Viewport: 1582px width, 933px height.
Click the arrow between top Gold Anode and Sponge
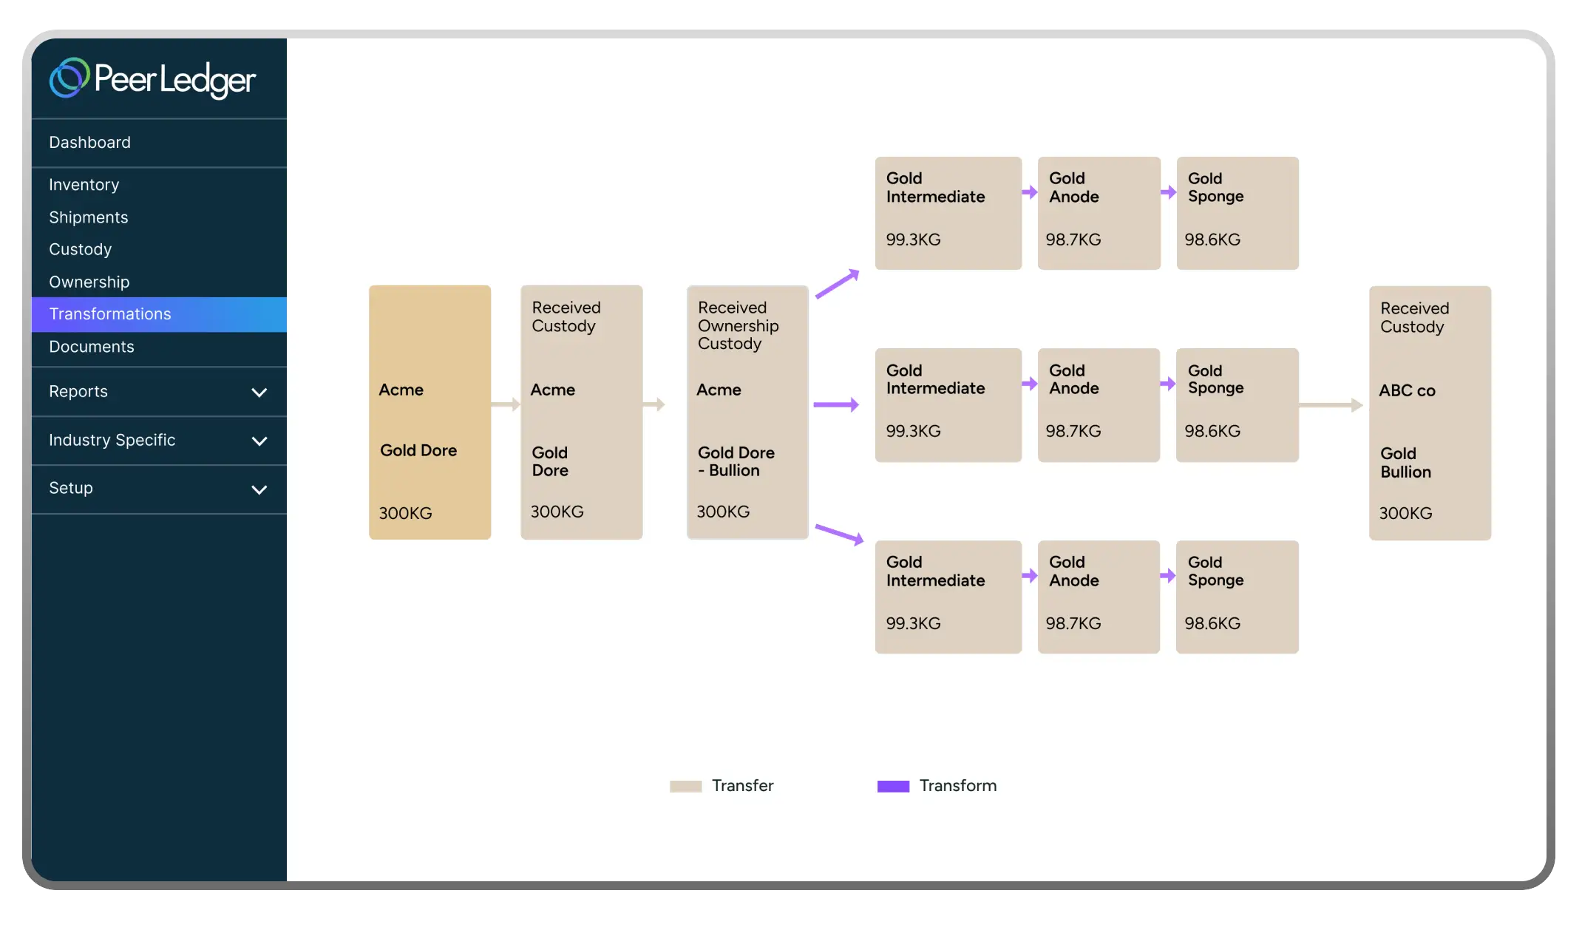click(x=1168, y=192)
